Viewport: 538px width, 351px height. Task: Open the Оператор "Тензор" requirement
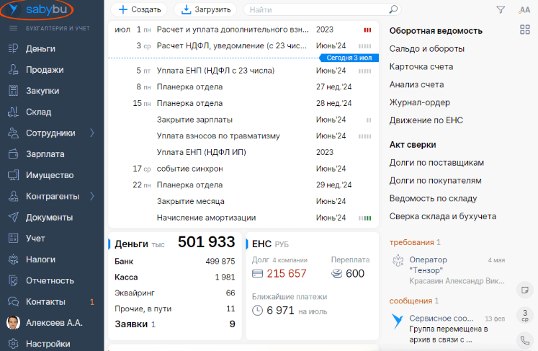click(449, 270)
